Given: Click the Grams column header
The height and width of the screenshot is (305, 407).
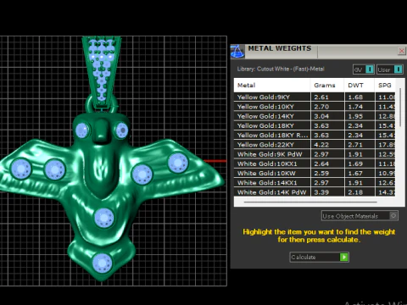Looking at the screenshot, I should pos(327,86).
